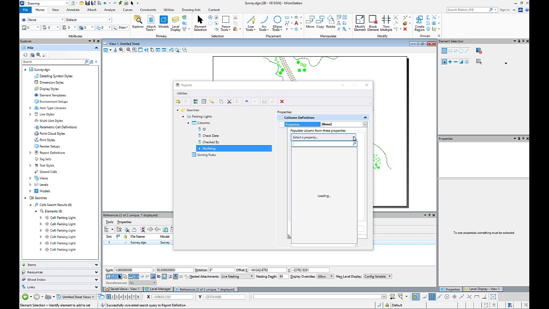Click the scissors Cut icon in Reports toolbar
549x309 pixels.
[229, 101]
